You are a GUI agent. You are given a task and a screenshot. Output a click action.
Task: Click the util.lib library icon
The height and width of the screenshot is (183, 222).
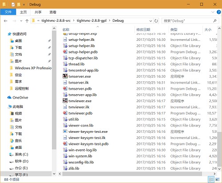point(65,119)
